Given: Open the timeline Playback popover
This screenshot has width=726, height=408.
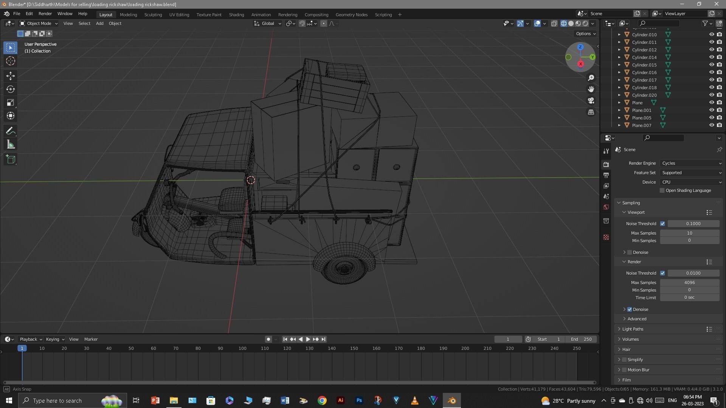Looking at the screenshot, I should 31,339.
